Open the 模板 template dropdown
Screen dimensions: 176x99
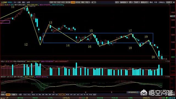(15, 95)
